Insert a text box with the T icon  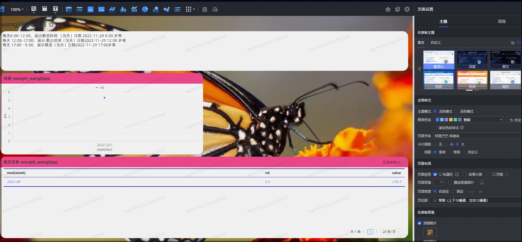[56, 9]
